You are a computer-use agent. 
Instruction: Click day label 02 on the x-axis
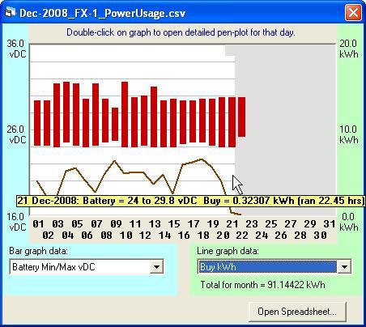click(48, 236)
